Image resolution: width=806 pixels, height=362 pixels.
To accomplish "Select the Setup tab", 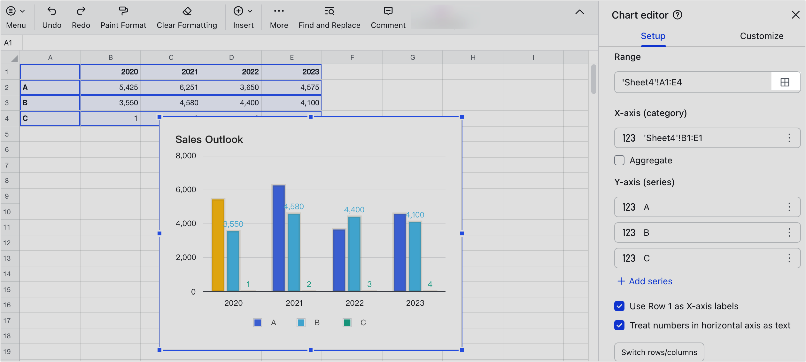I will click(x=653, y=36).
